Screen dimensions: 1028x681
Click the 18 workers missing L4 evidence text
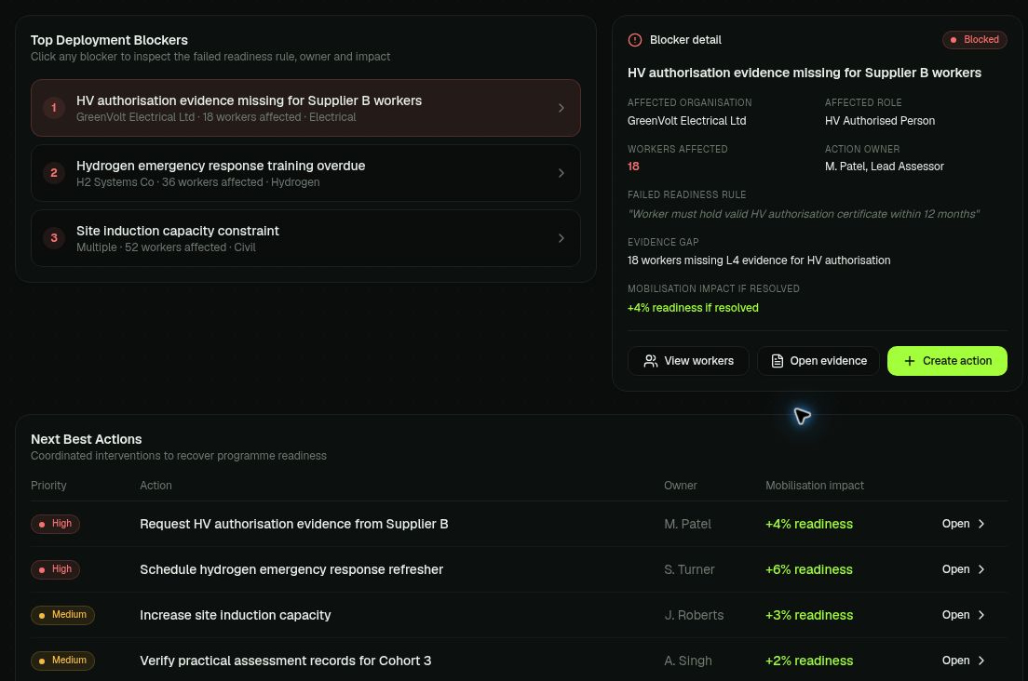click(x=759, y=260)
